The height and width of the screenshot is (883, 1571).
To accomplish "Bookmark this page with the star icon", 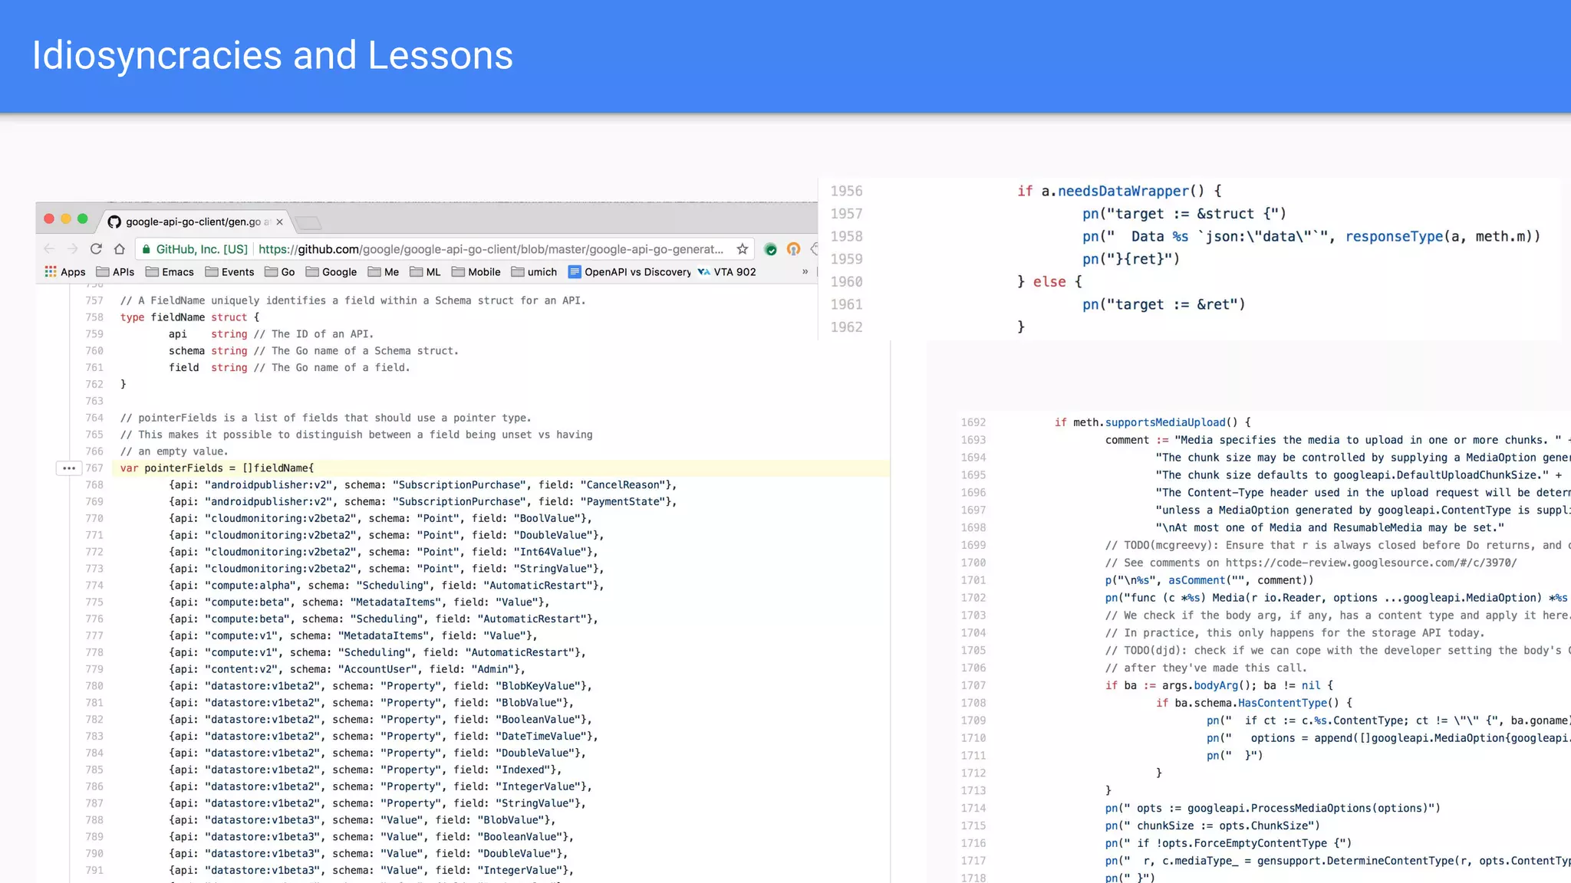I will tap(742, 249).
